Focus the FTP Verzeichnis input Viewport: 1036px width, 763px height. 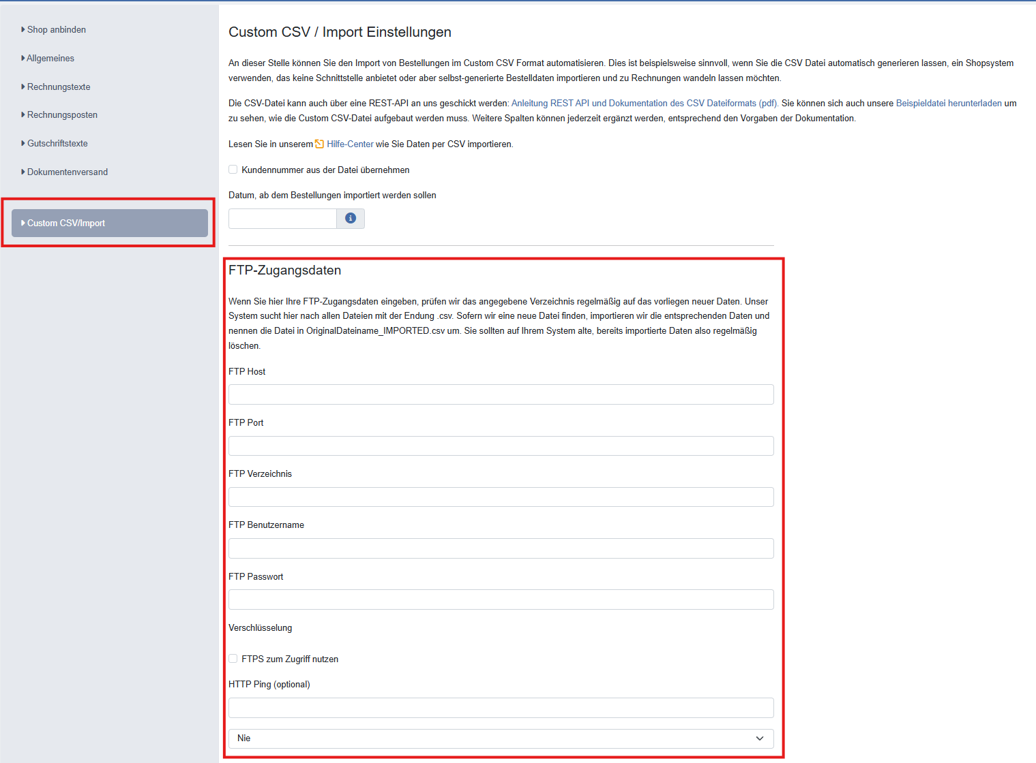tap(501, 497)
